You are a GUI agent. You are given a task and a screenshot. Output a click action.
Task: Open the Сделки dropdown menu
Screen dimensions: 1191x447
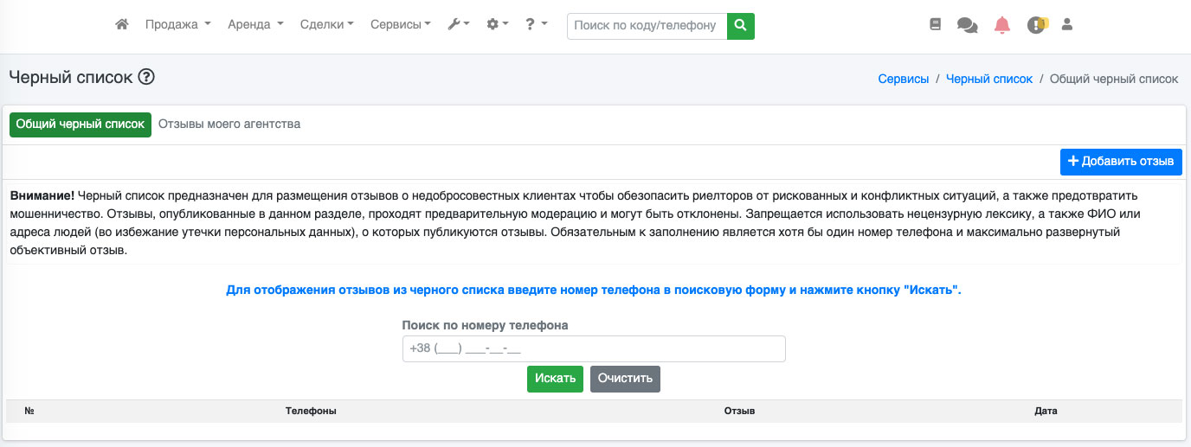coord(326,25)
